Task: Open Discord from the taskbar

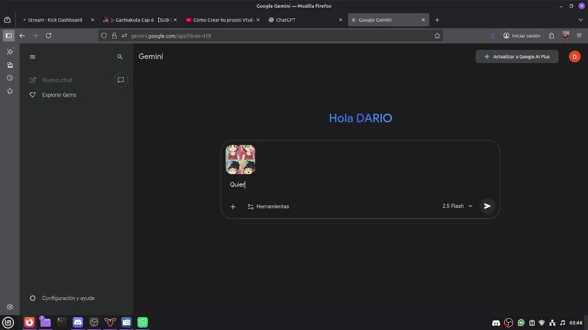Action: click(x=78, y=323)
